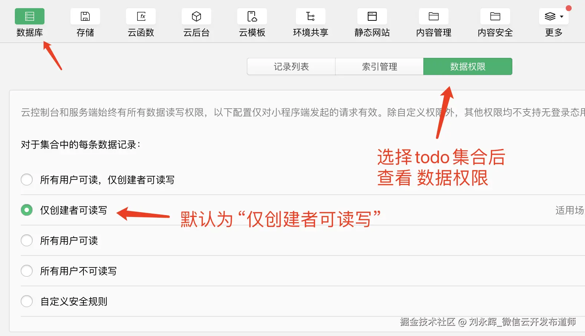Open the 数据库 database icon
This screenshot has width=585, height=336.
tap(30, 16)
